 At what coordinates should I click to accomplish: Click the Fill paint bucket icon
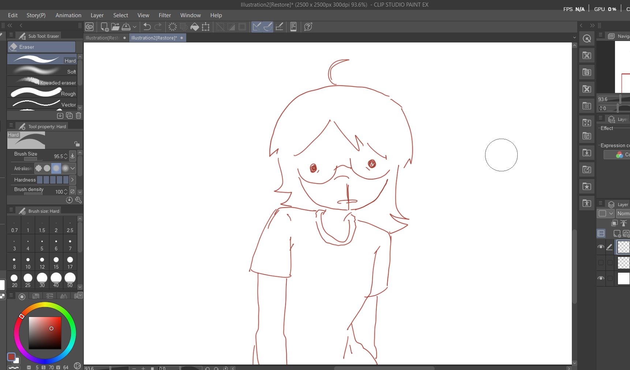click(195, 27)
